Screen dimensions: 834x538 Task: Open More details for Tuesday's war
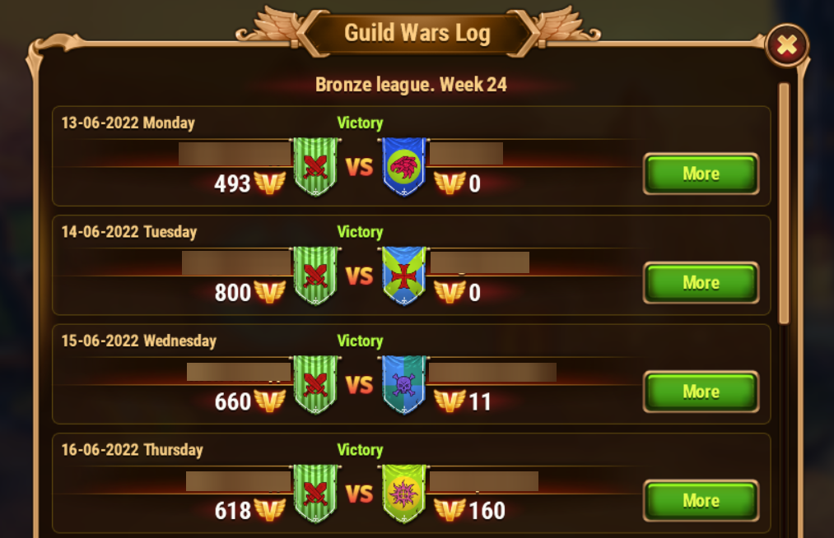[x=701, y=283]
